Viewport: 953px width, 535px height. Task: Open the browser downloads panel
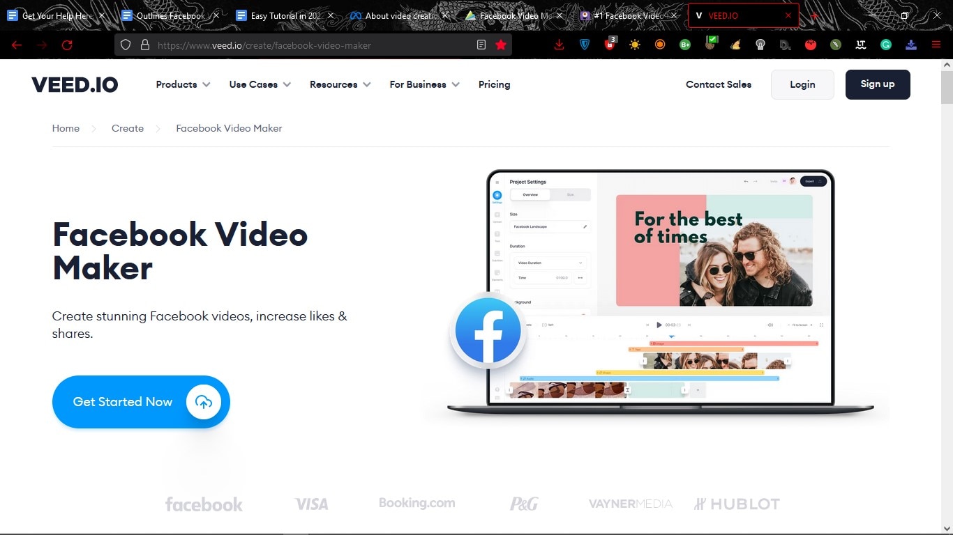(559, 45)
